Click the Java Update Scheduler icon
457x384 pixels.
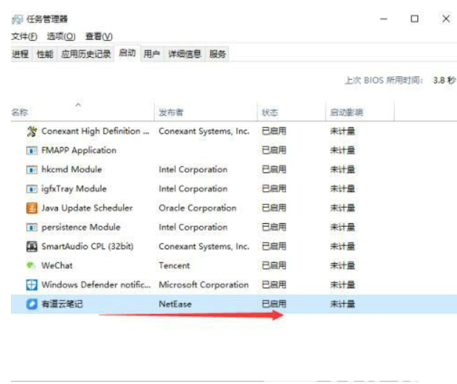coord(32,208)
